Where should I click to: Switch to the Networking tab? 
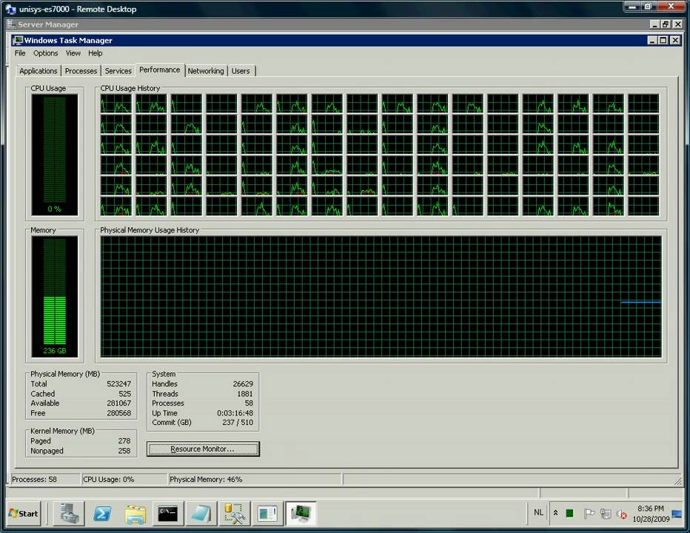click(206, 71)
